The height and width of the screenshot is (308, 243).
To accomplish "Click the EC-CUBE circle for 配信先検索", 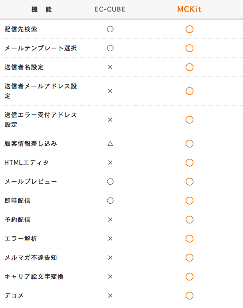I will click(x=110, y=29).
